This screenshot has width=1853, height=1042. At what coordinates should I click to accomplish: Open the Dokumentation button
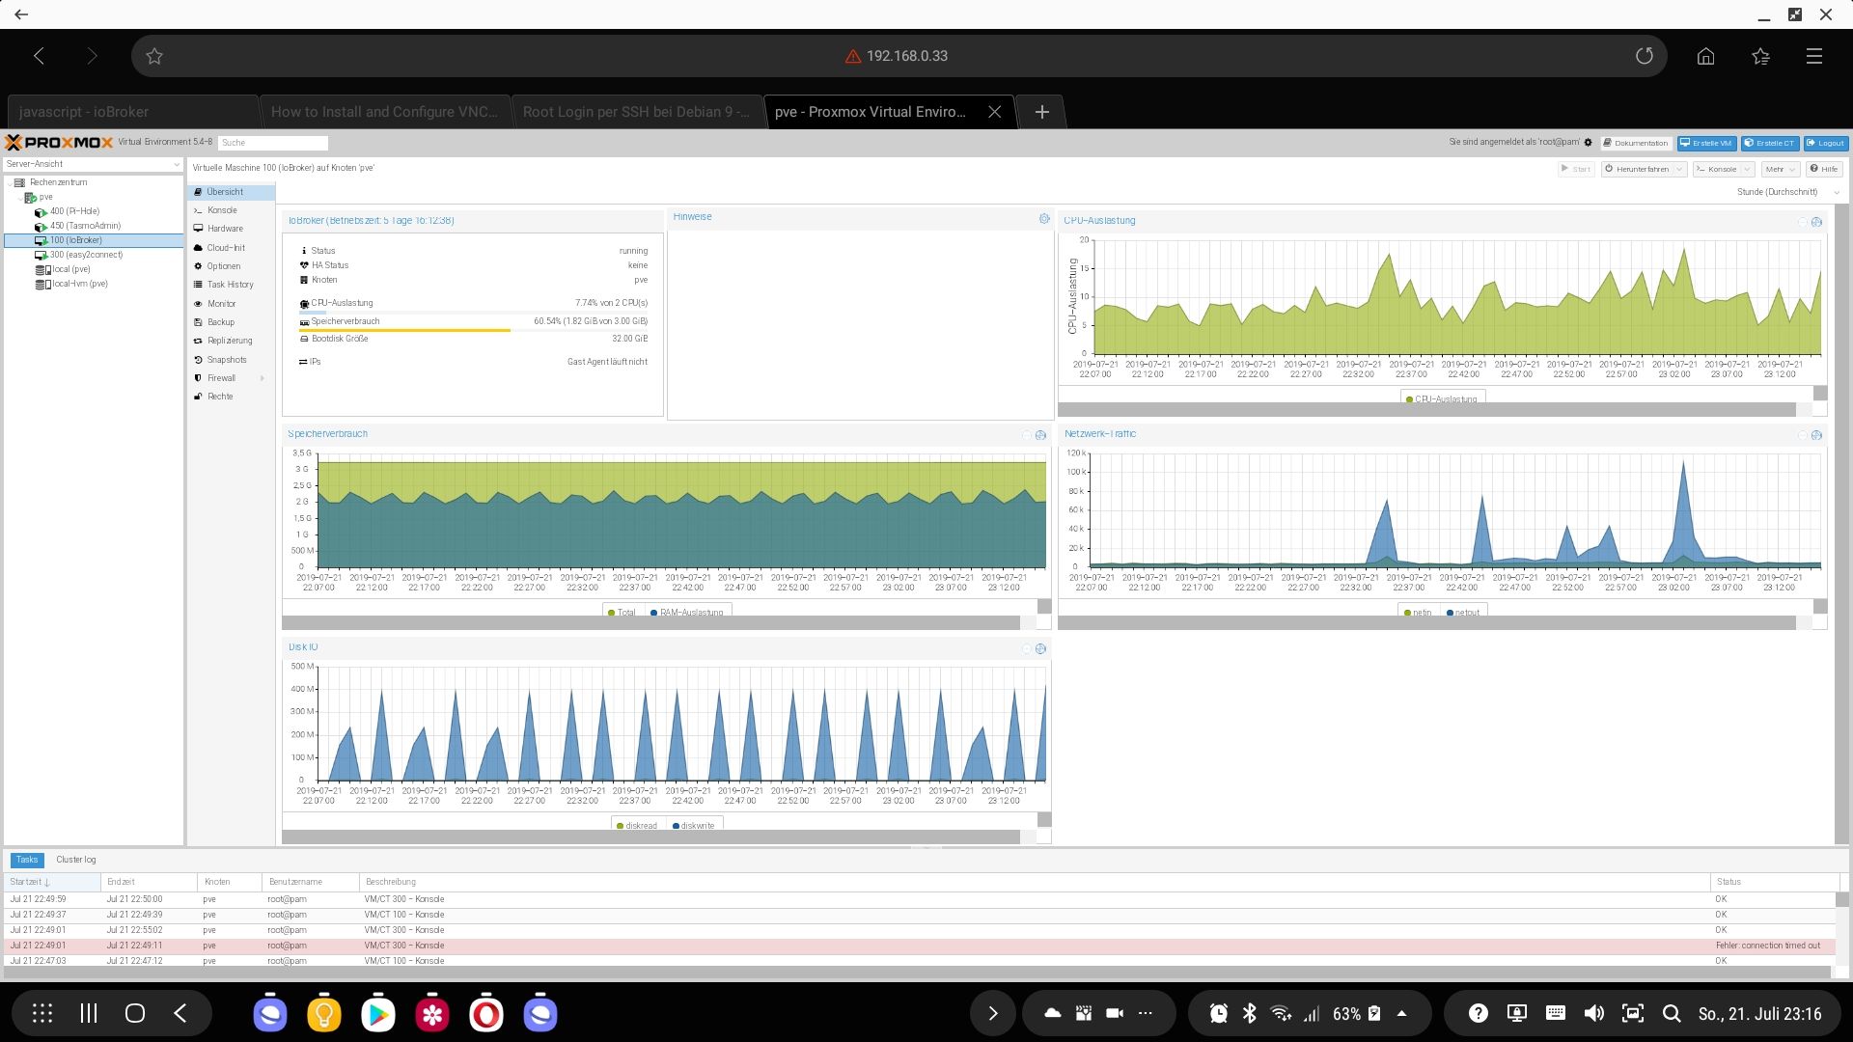[x=1635, y=143]
